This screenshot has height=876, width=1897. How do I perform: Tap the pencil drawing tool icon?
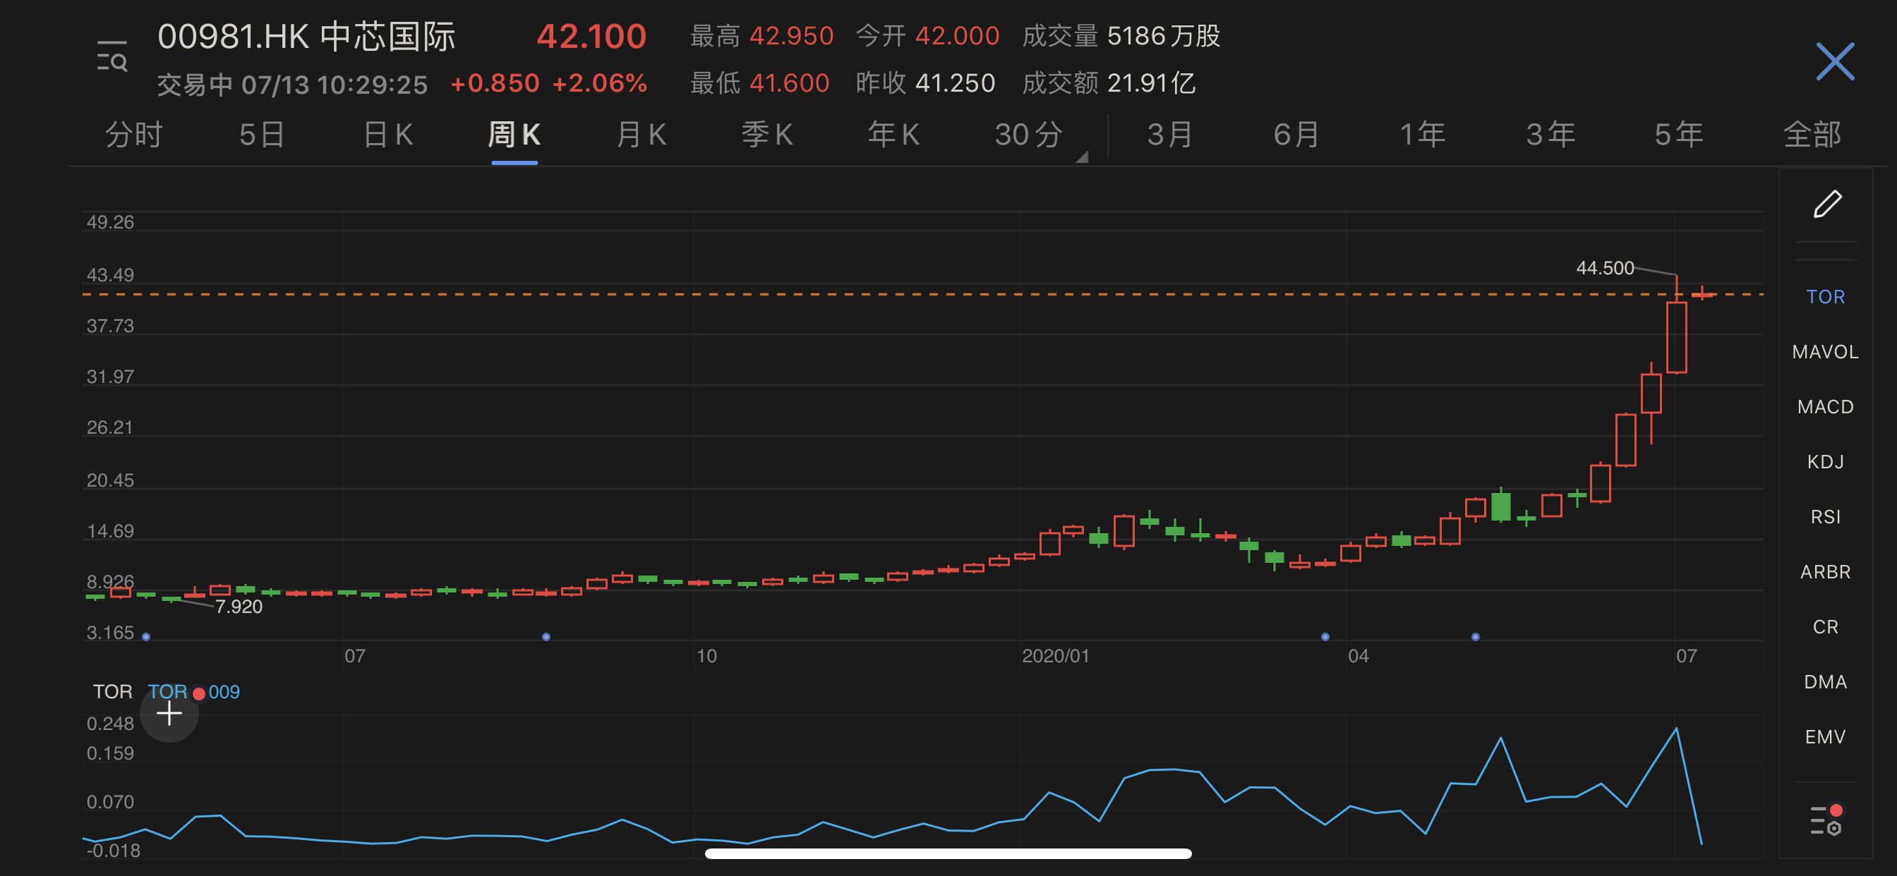1826,205
